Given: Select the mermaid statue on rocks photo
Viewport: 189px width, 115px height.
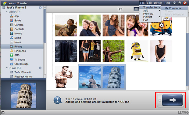Looking at the screenshot, I should pos(90,77).
